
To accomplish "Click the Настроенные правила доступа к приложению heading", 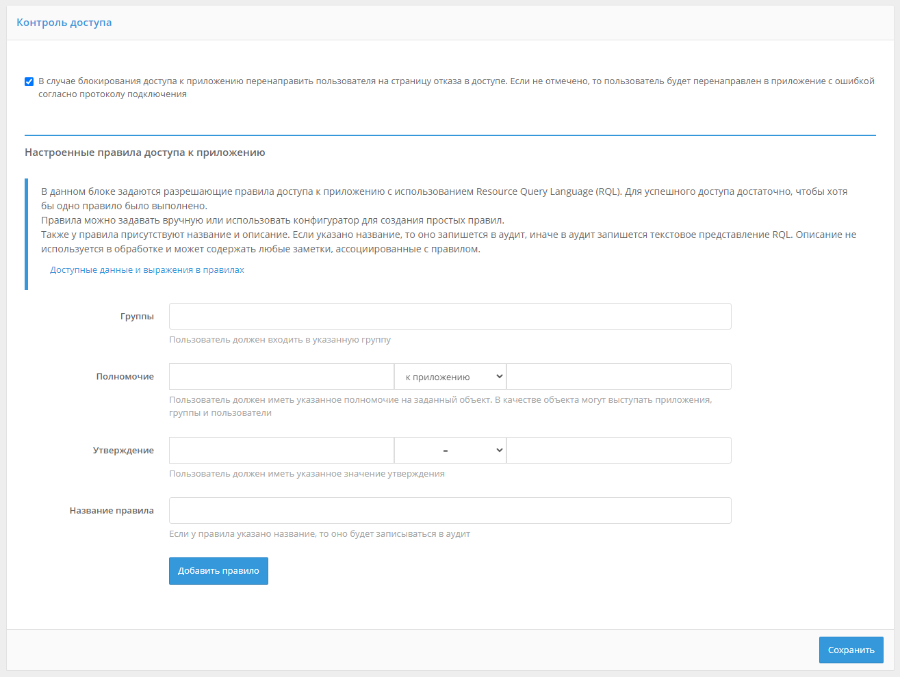I will click(x=145, y=152).
